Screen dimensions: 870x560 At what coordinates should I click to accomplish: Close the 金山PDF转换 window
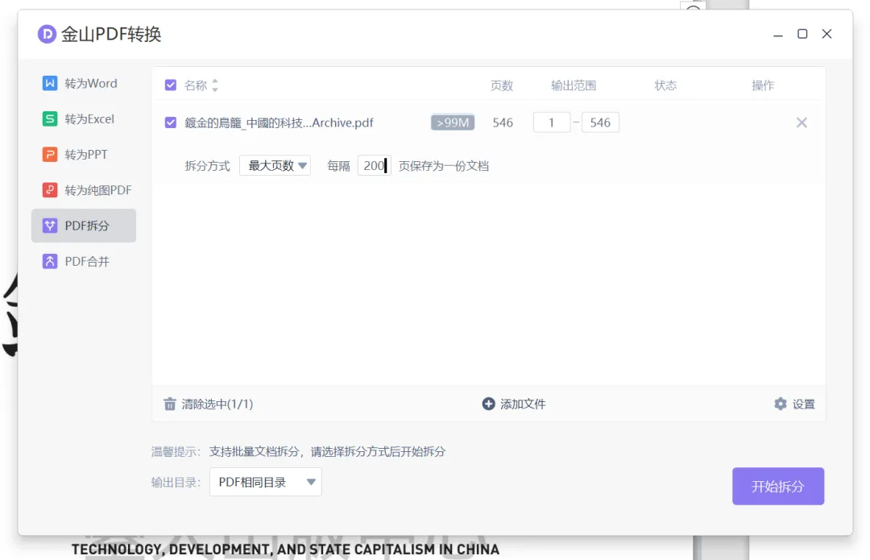click(x=826, y=34)
